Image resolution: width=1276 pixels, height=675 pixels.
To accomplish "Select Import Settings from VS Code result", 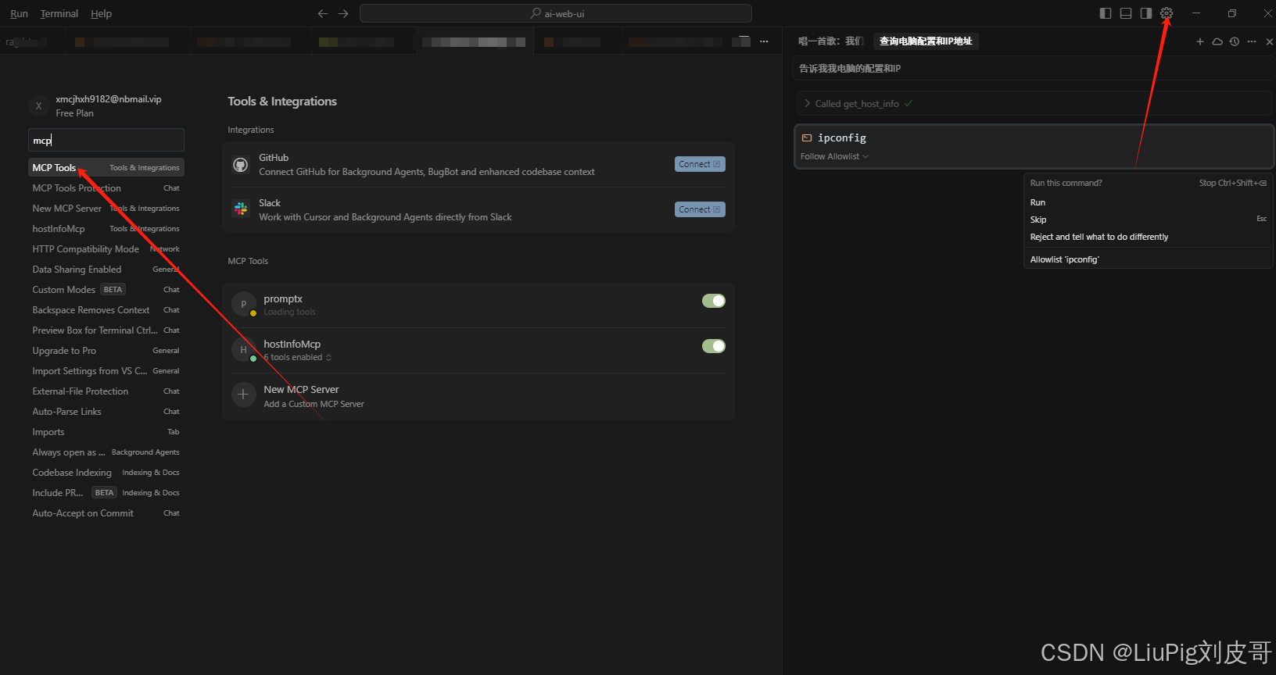I will tap(106, 371).
